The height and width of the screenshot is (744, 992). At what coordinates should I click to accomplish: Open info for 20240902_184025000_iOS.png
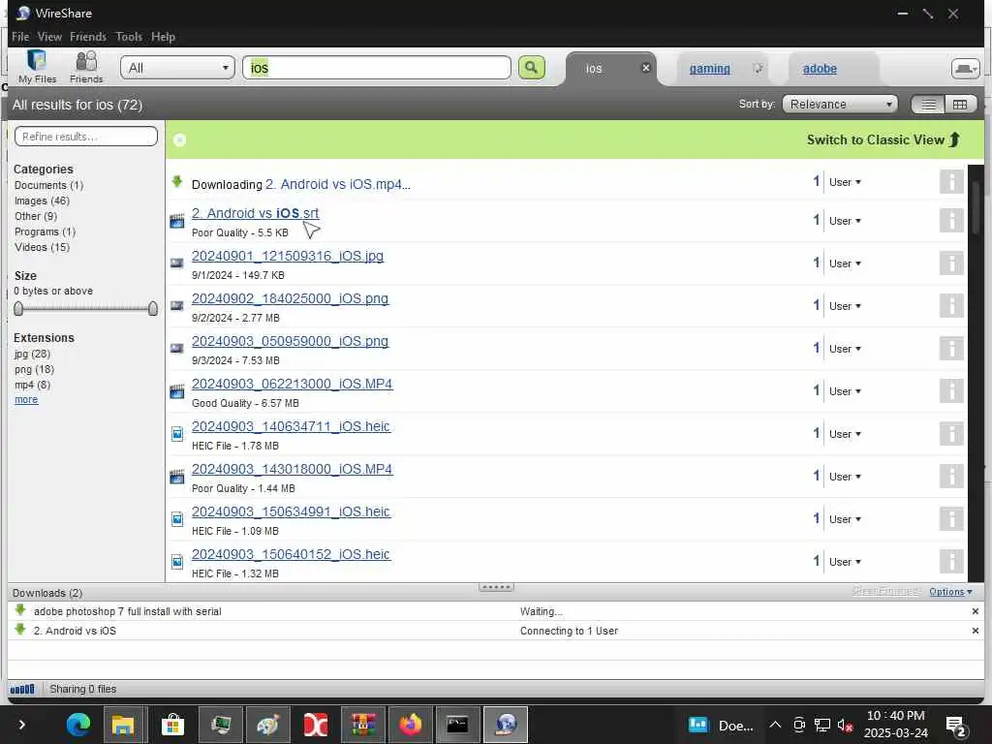[x=951, y=305]
